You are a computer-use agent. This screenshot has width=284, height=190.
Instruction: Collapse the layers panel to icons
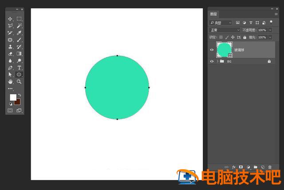coord(272,9)
